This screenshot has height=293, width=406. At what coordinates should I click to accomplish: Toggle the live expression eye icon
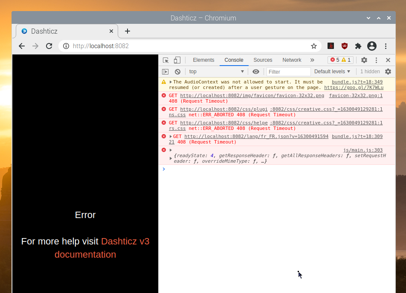click(256, 72)
